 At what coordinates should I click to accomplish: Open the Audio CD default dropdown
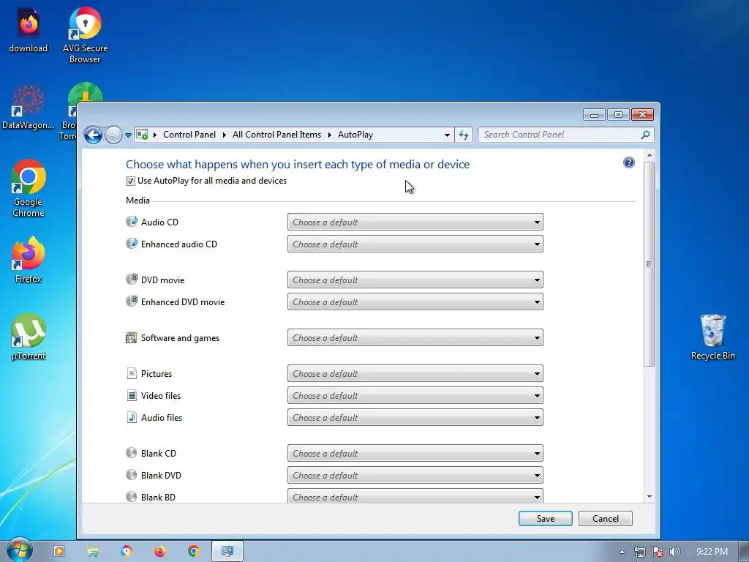tap(415, 222)
